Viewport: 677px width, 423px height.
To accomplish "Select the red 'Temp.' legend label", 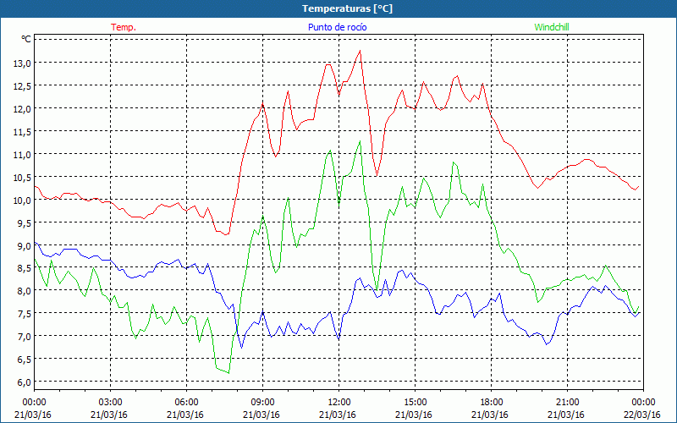I will pyautogui.click(x=124, y=27).
